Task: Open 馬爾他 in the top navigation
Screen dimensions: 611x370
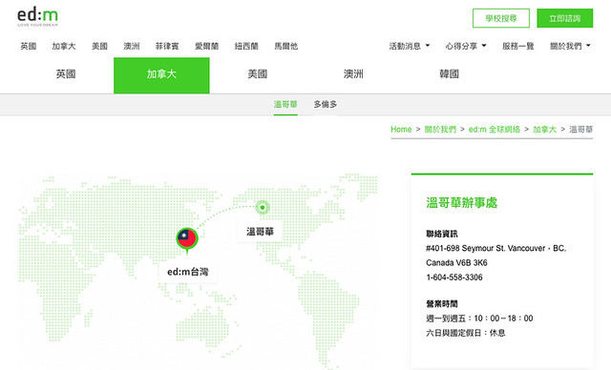Action: [x=286, y=47]
